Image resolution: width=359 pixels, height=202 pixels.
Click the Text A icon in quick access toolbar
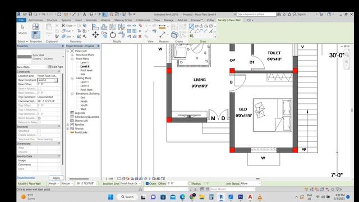pos(84,15)
